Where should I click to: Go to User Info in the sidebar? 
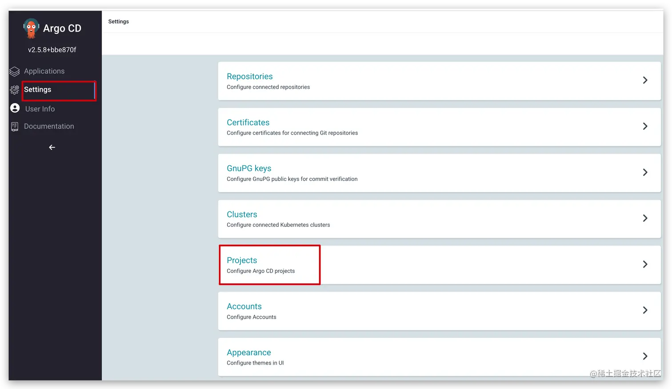(x=40, y=109)
